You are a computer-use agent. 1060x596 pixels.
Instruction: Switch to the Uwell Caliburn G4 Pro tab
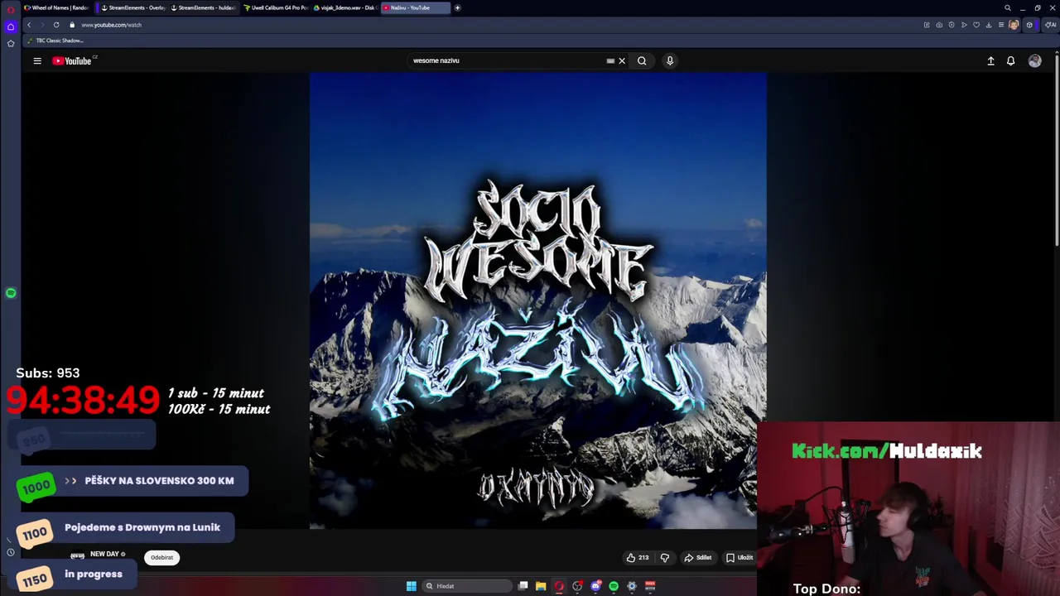click(x=276, y=7)
